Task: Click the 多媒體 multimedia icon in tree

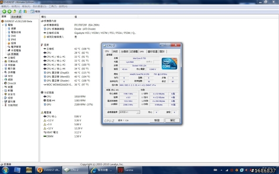Action: coord(6,72)
